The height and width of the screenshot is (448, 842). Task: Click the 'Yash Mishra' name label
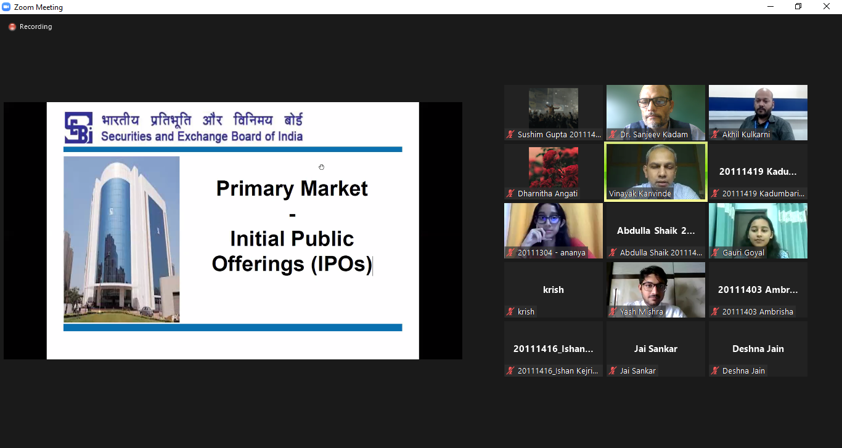pyautogui.click(x=642, y=311)
